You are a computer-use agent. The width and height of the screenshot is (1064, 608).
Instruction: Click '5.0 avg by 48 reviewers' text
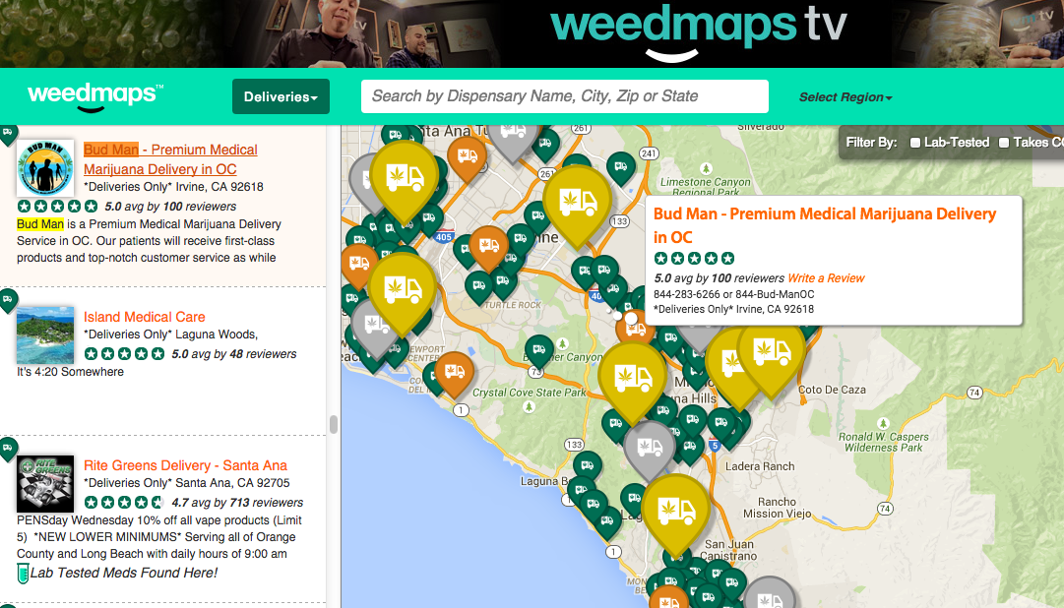(234, 354)
